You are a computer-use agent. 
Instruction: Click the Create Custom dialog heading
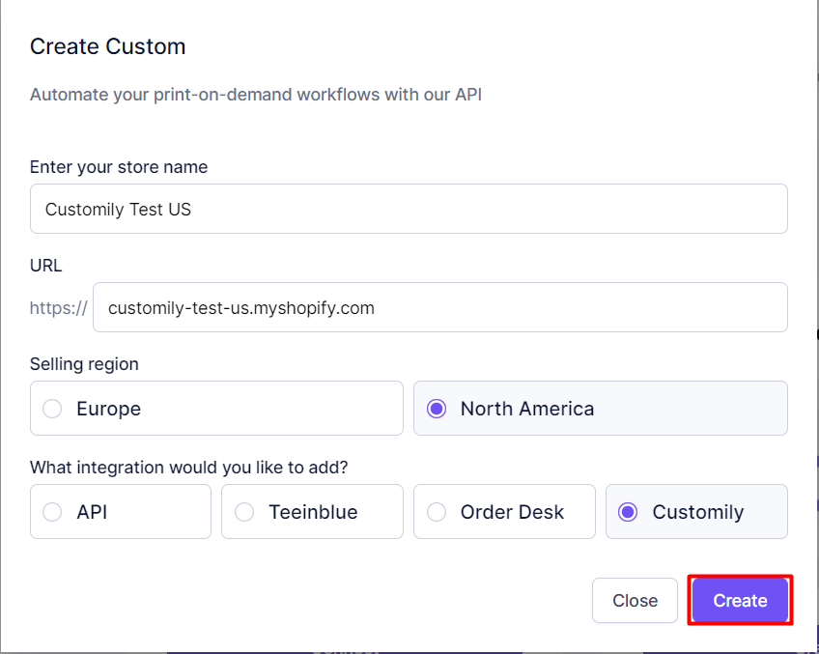click(x=107, y=46)
